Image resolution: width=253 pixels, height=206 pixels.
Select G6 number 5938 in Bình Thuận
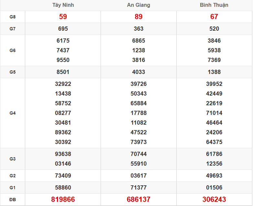pyautogui.click(x=214, y=50)
